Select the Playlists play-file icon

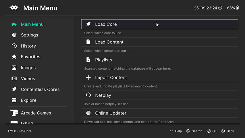[88, 60]
